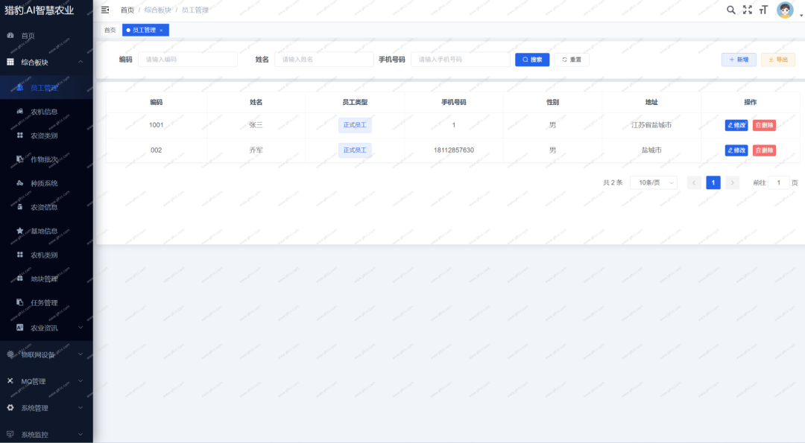Focus the 编码 search input
Viewport: 805px width, 443px height.
click(188, 60)
